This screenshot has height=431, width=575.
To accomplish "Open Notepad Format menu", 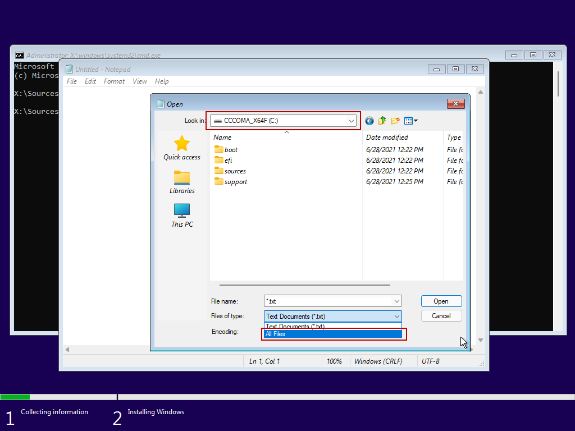I will 114,81.
